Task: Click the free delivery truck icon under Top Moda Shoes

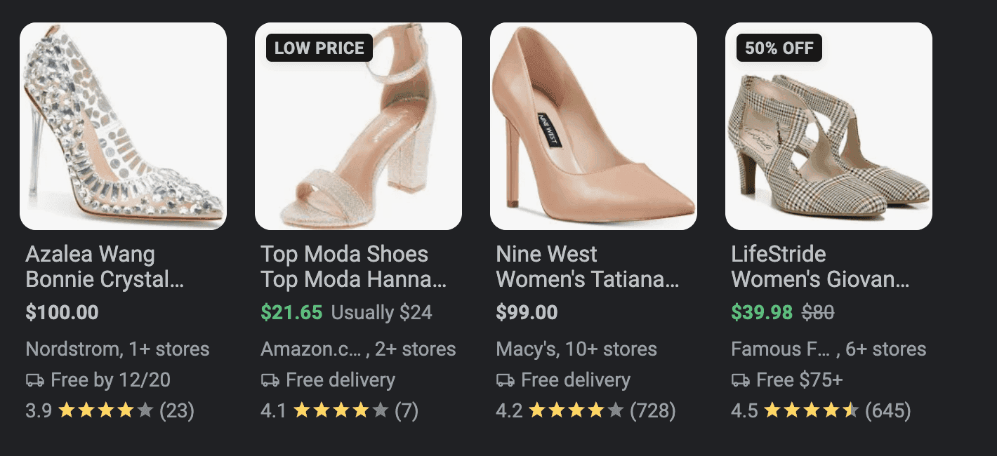Action: 269,380
